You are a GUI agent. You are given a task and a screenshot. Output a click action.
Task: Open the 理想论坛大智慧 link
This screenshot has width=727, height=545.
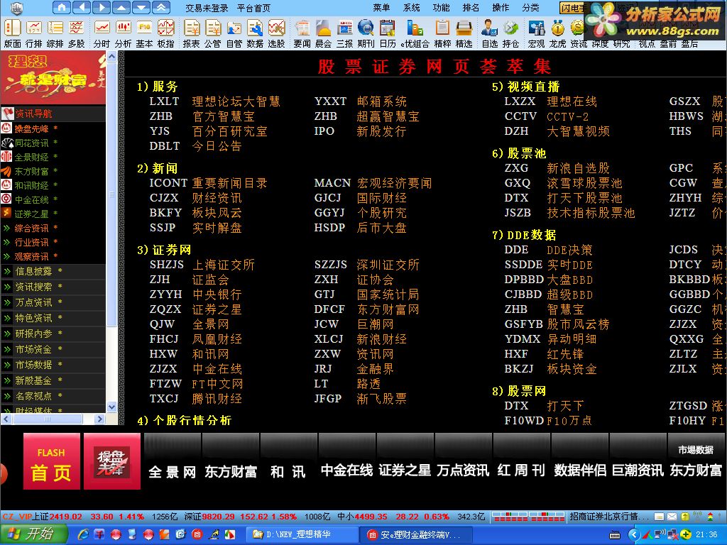[236, 101]
